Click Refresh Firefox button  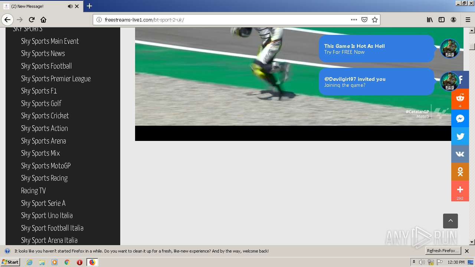pyautogui.click(x=443, y=251)
